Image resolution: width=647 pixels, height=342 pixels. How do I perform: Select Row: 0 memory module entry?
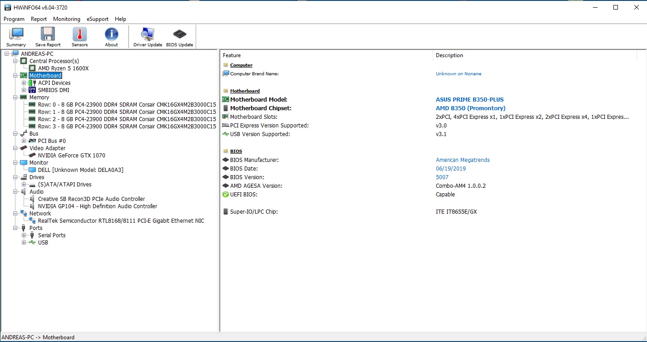127,104
